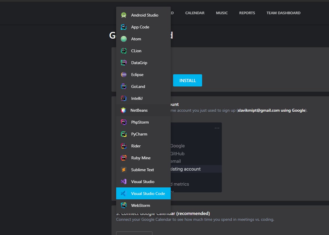Click the Atom editor icon
Screen dimensions: 329x235
pyautogui.click(x=124, y=39)
